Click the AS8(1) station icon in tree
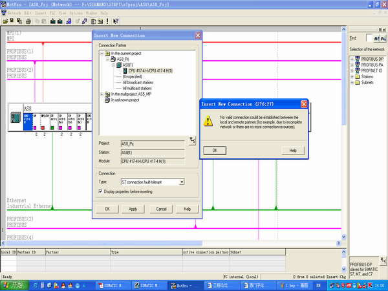Viewport: 388px width, 291px height. tap(119, 65)
